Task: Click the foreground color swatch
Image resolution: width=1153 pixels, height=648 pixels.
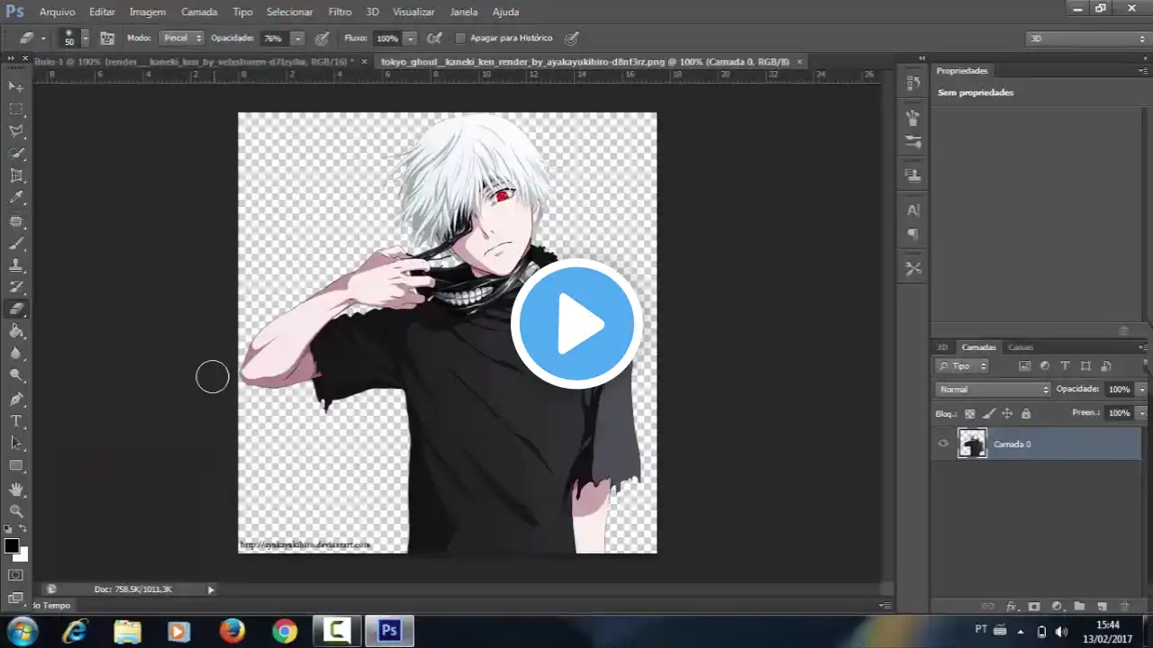Action: (x=12, y=547)
